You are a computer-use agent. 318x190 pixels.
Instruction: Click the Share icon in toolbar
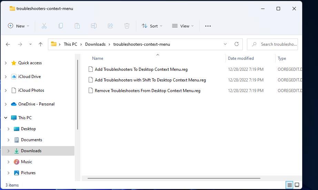coord(110,26)
